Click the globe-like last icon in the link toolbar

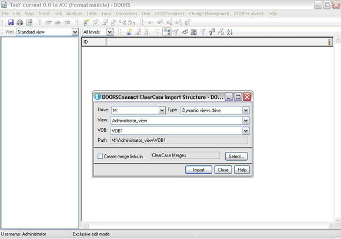187,22
